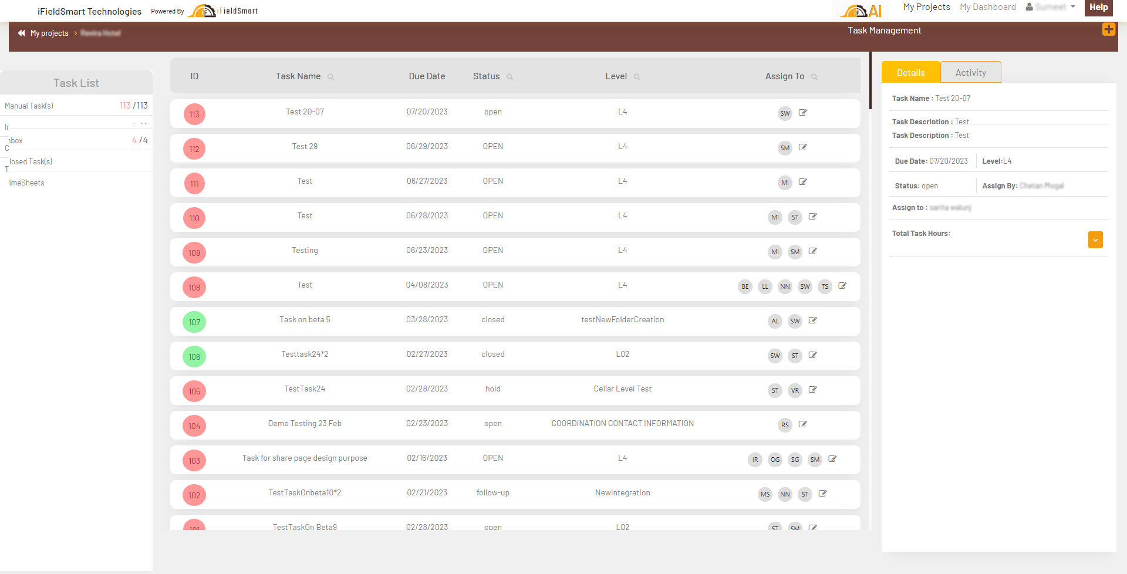Open the user account dropdown arrow
Screen dimensions: 1127x574
pyautogui.click(x=1073, y=7)
